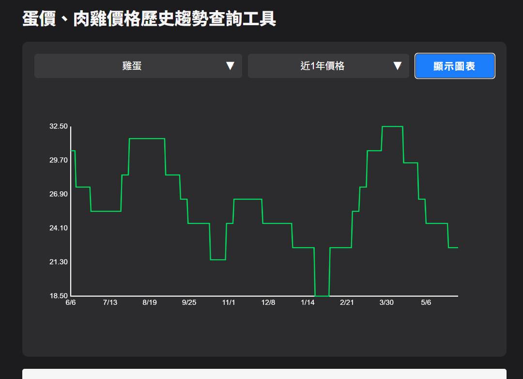Click the 1/14 date marker
523x379 pixels.
click(308, 303)
